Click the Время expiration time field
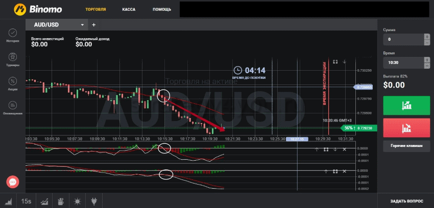 [403, 62]
